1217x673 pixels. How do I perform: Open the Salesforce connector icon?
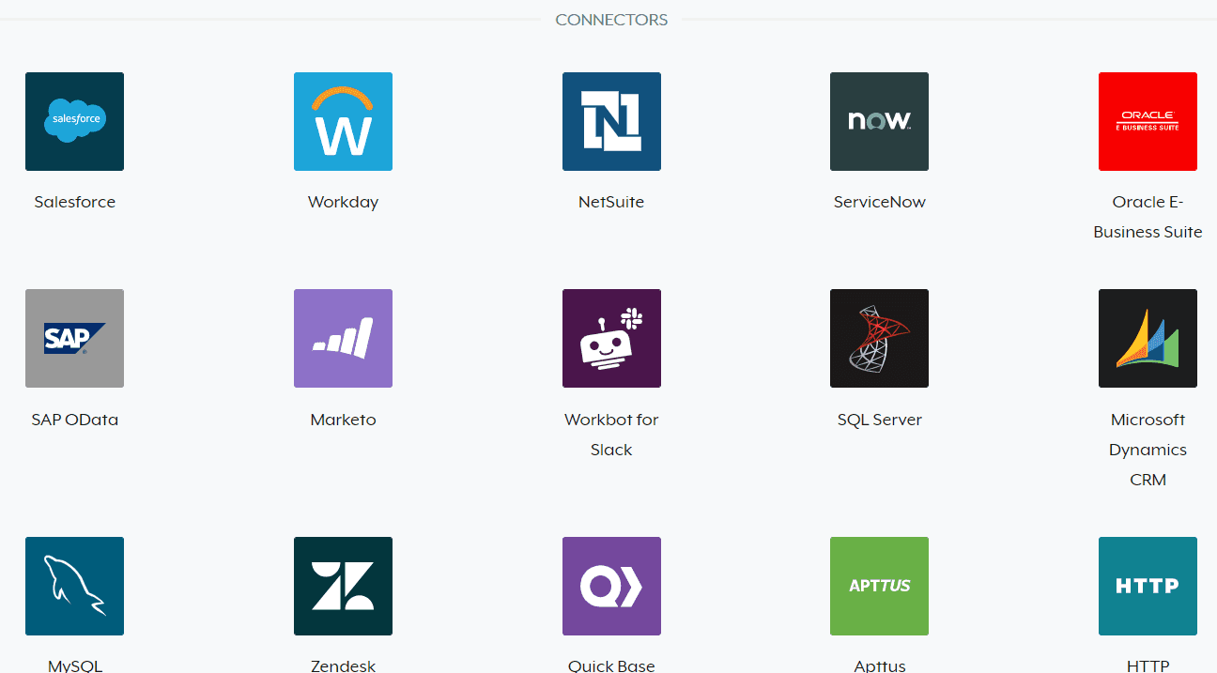74,121
